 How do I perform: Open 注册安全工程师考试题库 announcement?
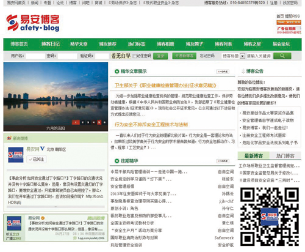(264, 135)
